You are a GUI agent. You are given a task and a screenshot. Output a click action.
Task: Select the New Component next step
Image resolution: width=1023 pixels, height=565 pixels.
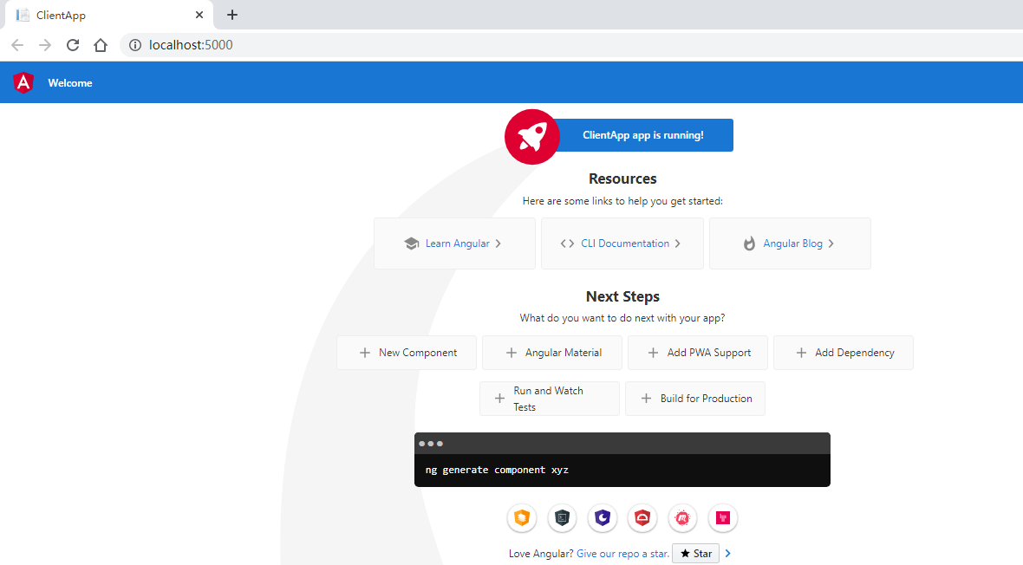(x=407, y=353)
